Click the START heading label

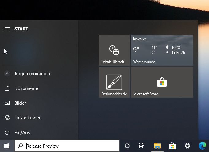(x=21, y=29)
